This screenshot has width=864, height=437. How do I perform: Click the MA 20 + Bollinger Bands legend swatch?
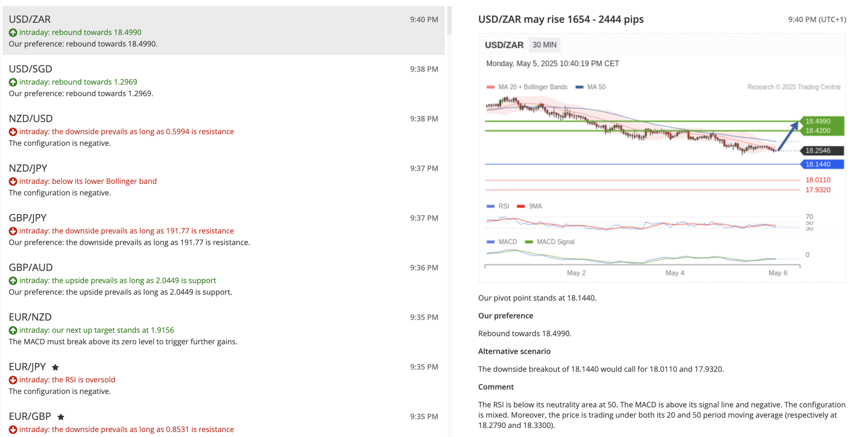point(490,87)
